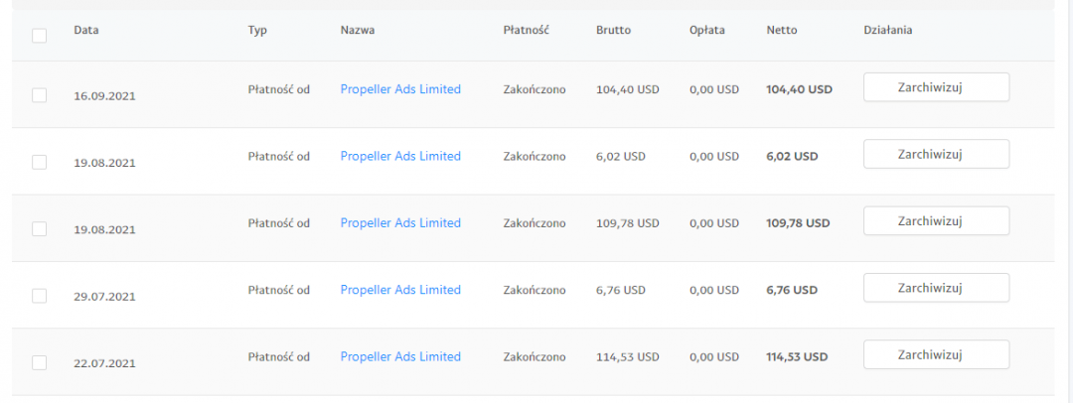Archive the 114,53 USD transaction
1073x403 pixels.
tap(936, 354)
